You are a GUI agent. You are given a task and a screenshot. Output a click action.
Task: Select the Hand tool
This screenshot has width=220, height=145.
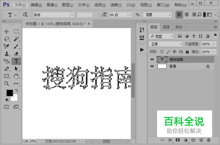[x=16, y=76]
